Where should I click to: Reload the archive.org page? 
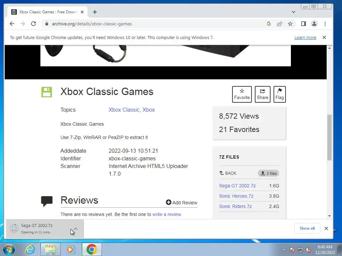pos(33,24)
